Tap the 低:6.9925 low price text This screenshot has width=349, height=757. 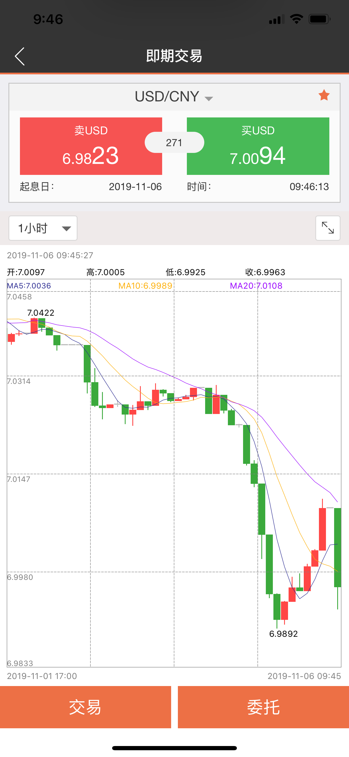tap(185, 272)
